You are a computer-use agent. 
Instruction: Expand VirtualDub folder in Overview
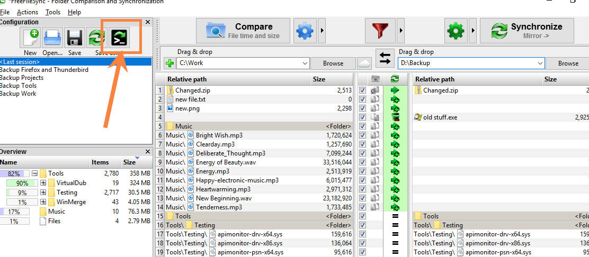pos(43,183)
